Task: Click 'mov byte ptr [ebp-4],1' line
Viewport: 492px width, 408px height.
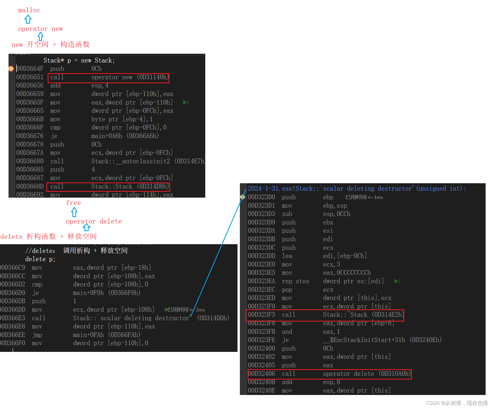Action: tap(84, 119)
